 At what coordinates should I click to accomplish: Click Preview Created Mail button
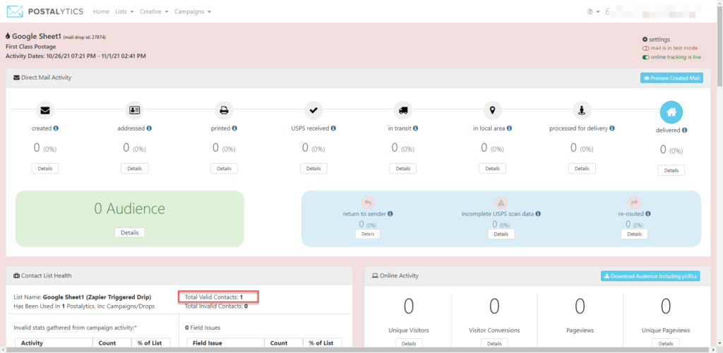(x=672, y=78)
